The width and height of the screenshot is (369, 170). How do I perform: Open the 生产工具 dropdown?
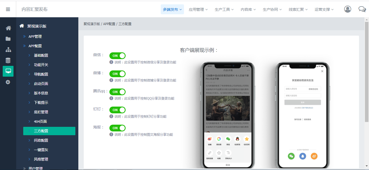[224, 9]
